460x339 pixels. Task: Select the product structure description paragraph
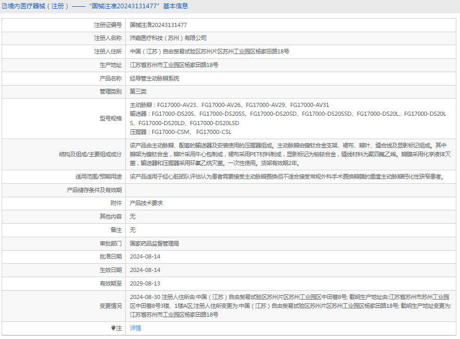point(290,154)
